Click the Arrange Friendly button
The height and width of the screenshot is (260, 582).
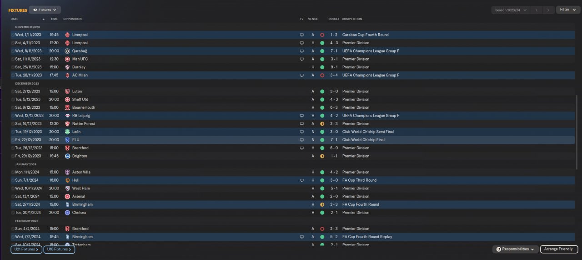point(559,249)
